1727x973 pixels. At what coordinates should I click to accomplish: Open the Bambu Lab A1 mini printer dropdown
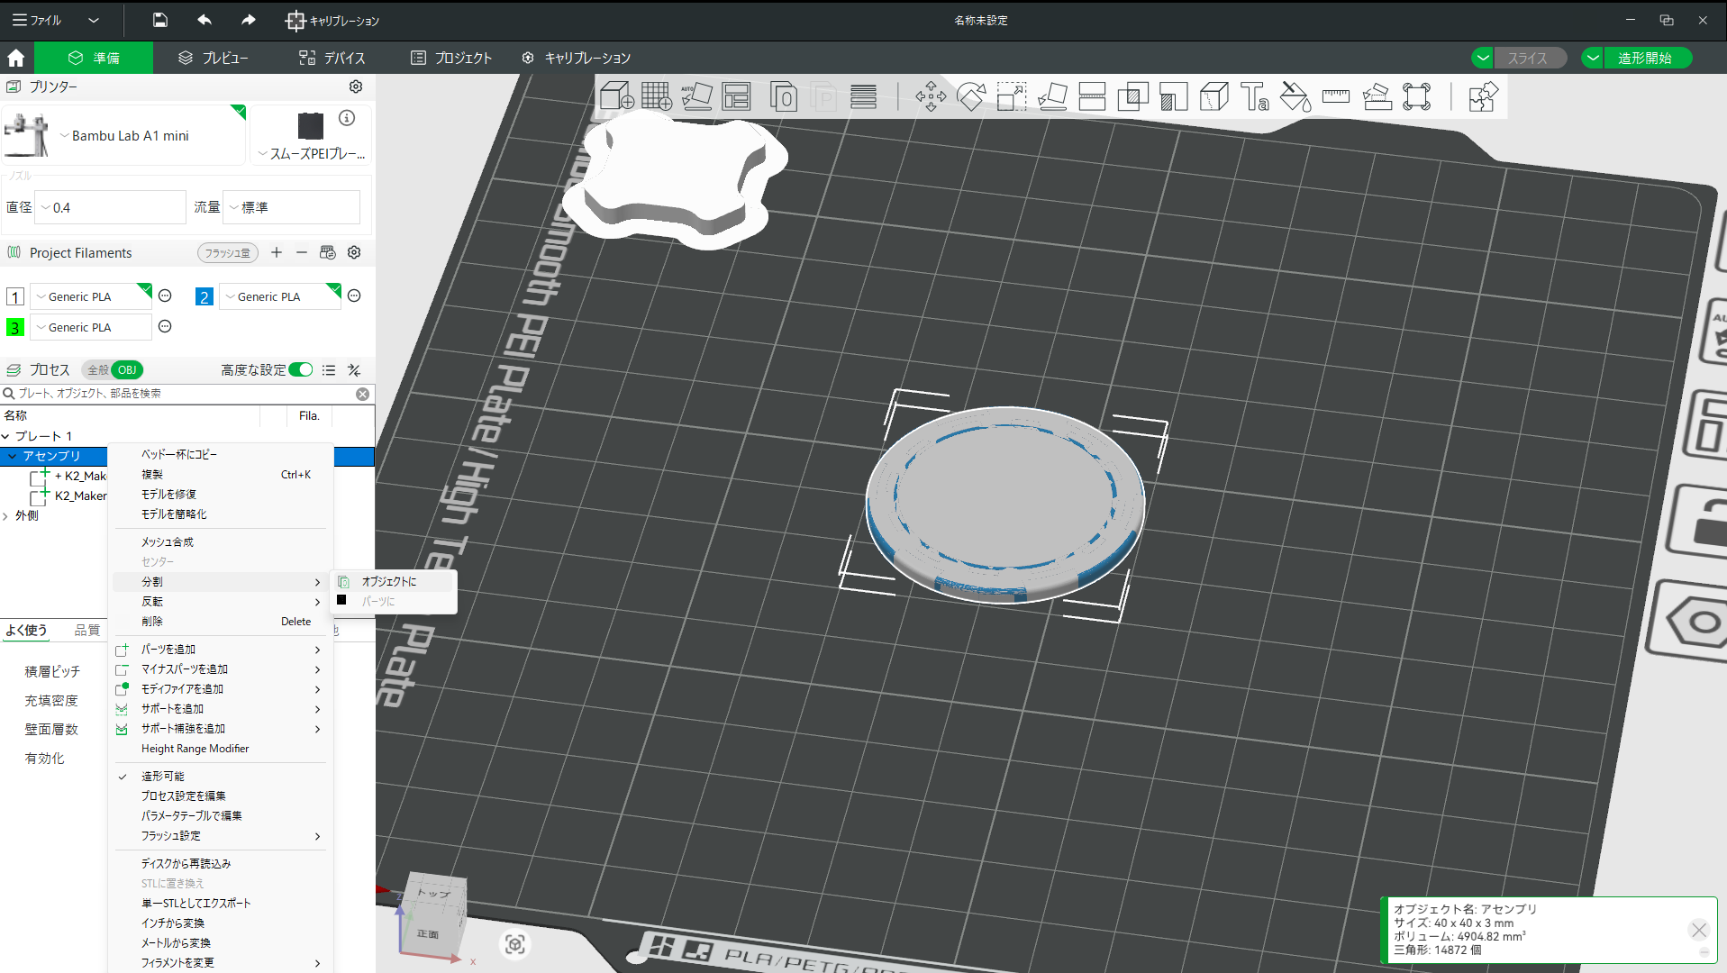pyautogui.click(x=124, y=135)
